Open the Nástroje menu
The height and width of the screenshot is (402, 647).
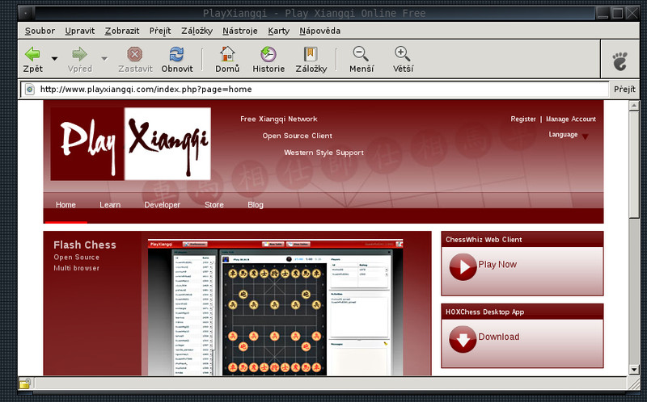(240, 31)
